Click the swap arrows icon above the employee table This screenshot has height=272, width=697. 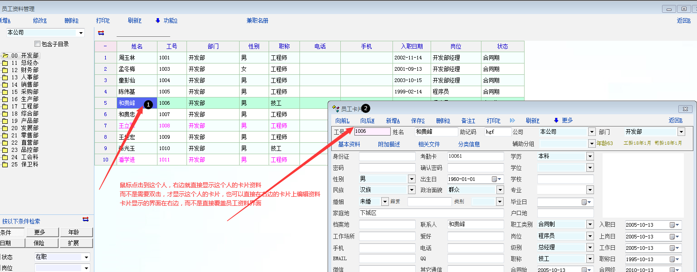pos(101,33)
